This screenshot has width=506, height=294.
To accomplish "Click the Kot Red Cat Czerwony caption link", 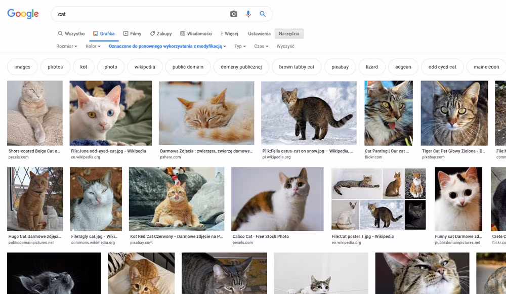I will click(177, 236).
